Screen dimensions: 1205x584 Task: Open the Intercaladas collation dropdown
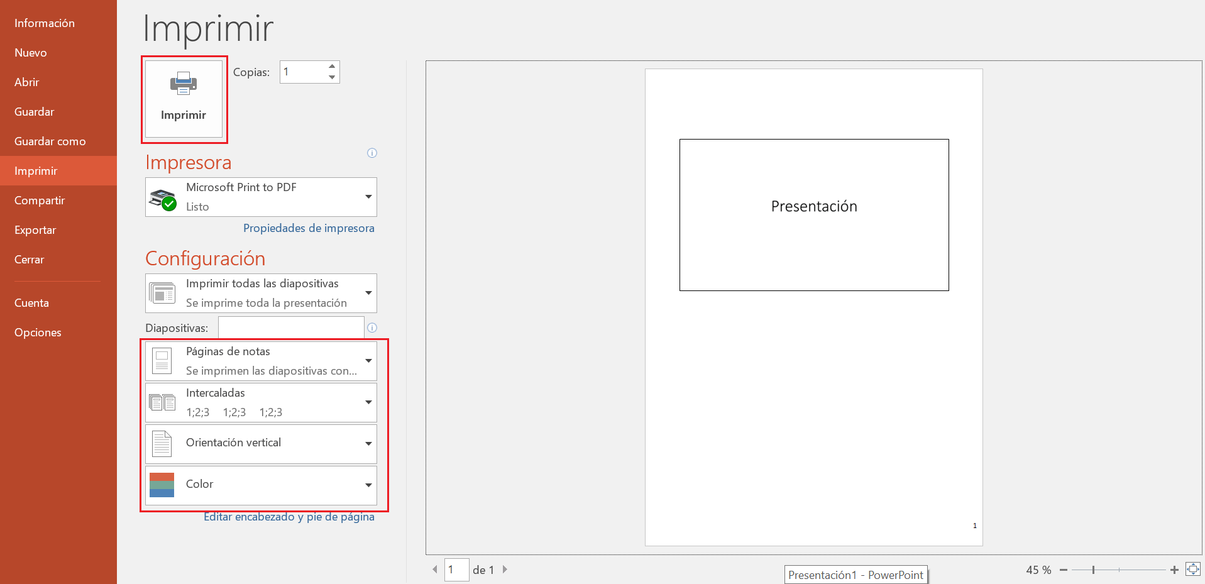[261, 402]
